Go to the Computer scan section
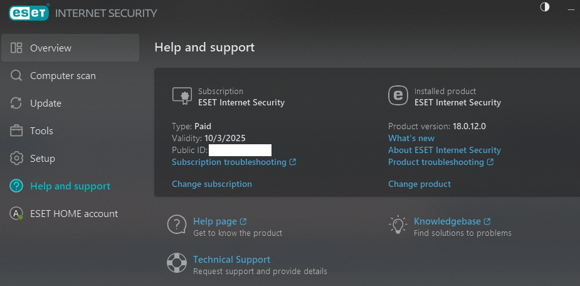 (63, 76)
